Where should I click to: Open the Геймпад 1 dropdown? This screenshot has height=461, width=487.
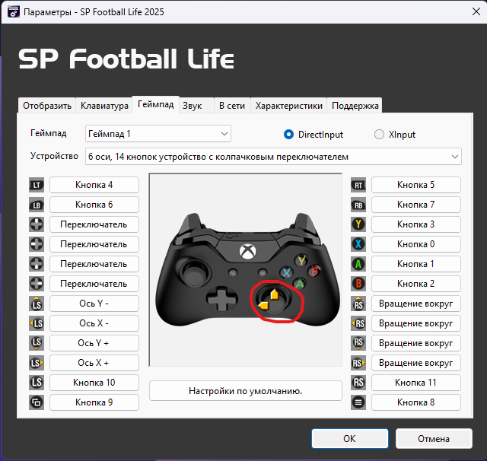(158, 134)
